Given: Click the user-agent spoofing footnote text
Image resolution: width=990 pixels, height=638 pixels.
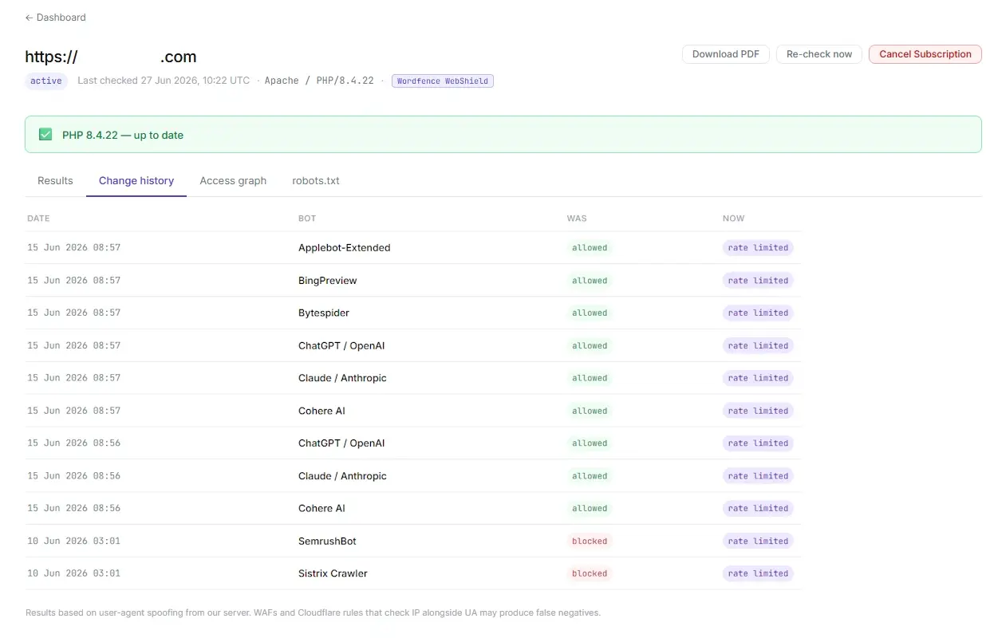Looking at the screenshot, I should coord(313,613).
